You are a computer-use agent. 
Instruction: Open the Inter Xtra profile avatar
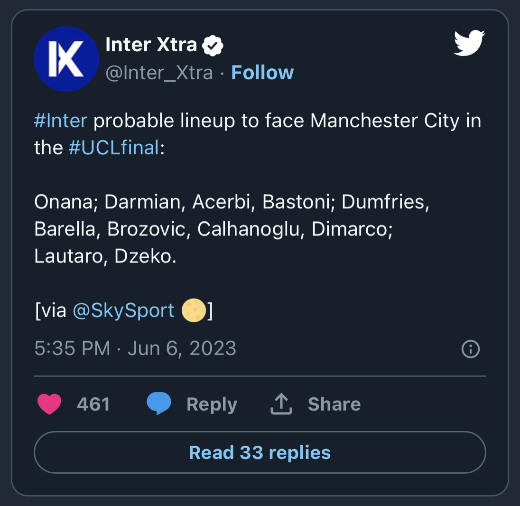pos(66,59)
